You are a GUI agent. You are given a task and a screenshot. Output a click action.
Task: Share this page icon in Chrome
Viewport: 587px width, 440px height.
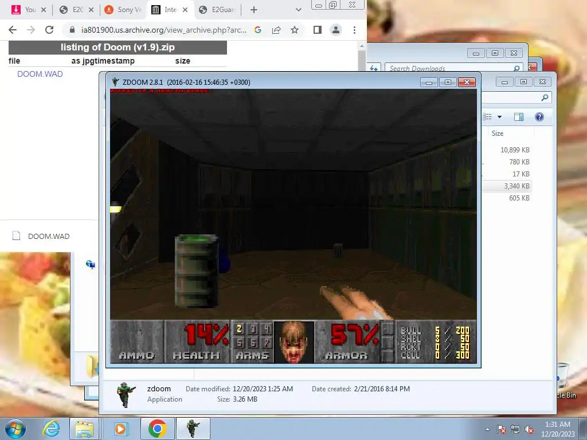[x=276, y=30]
